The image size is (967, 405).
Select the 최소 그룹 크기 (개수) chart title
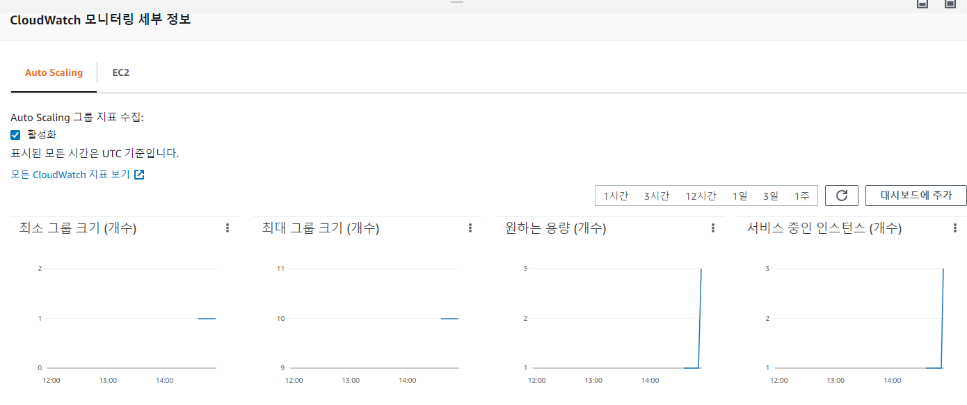click(x=78, y=228)
